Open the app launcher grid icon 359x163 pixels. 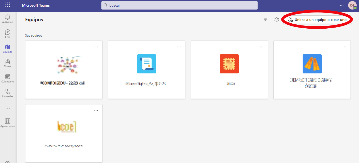[x=8, y=5]
